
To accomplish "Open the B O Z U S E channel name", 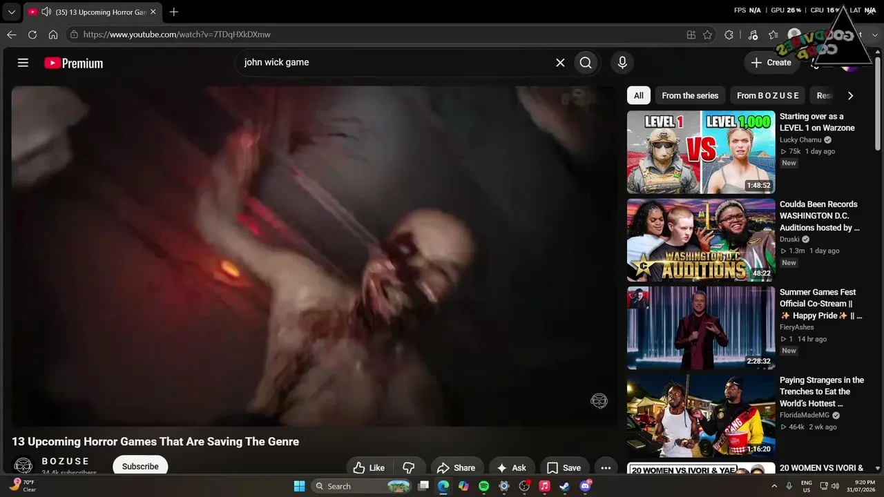I will pos(66,461).
